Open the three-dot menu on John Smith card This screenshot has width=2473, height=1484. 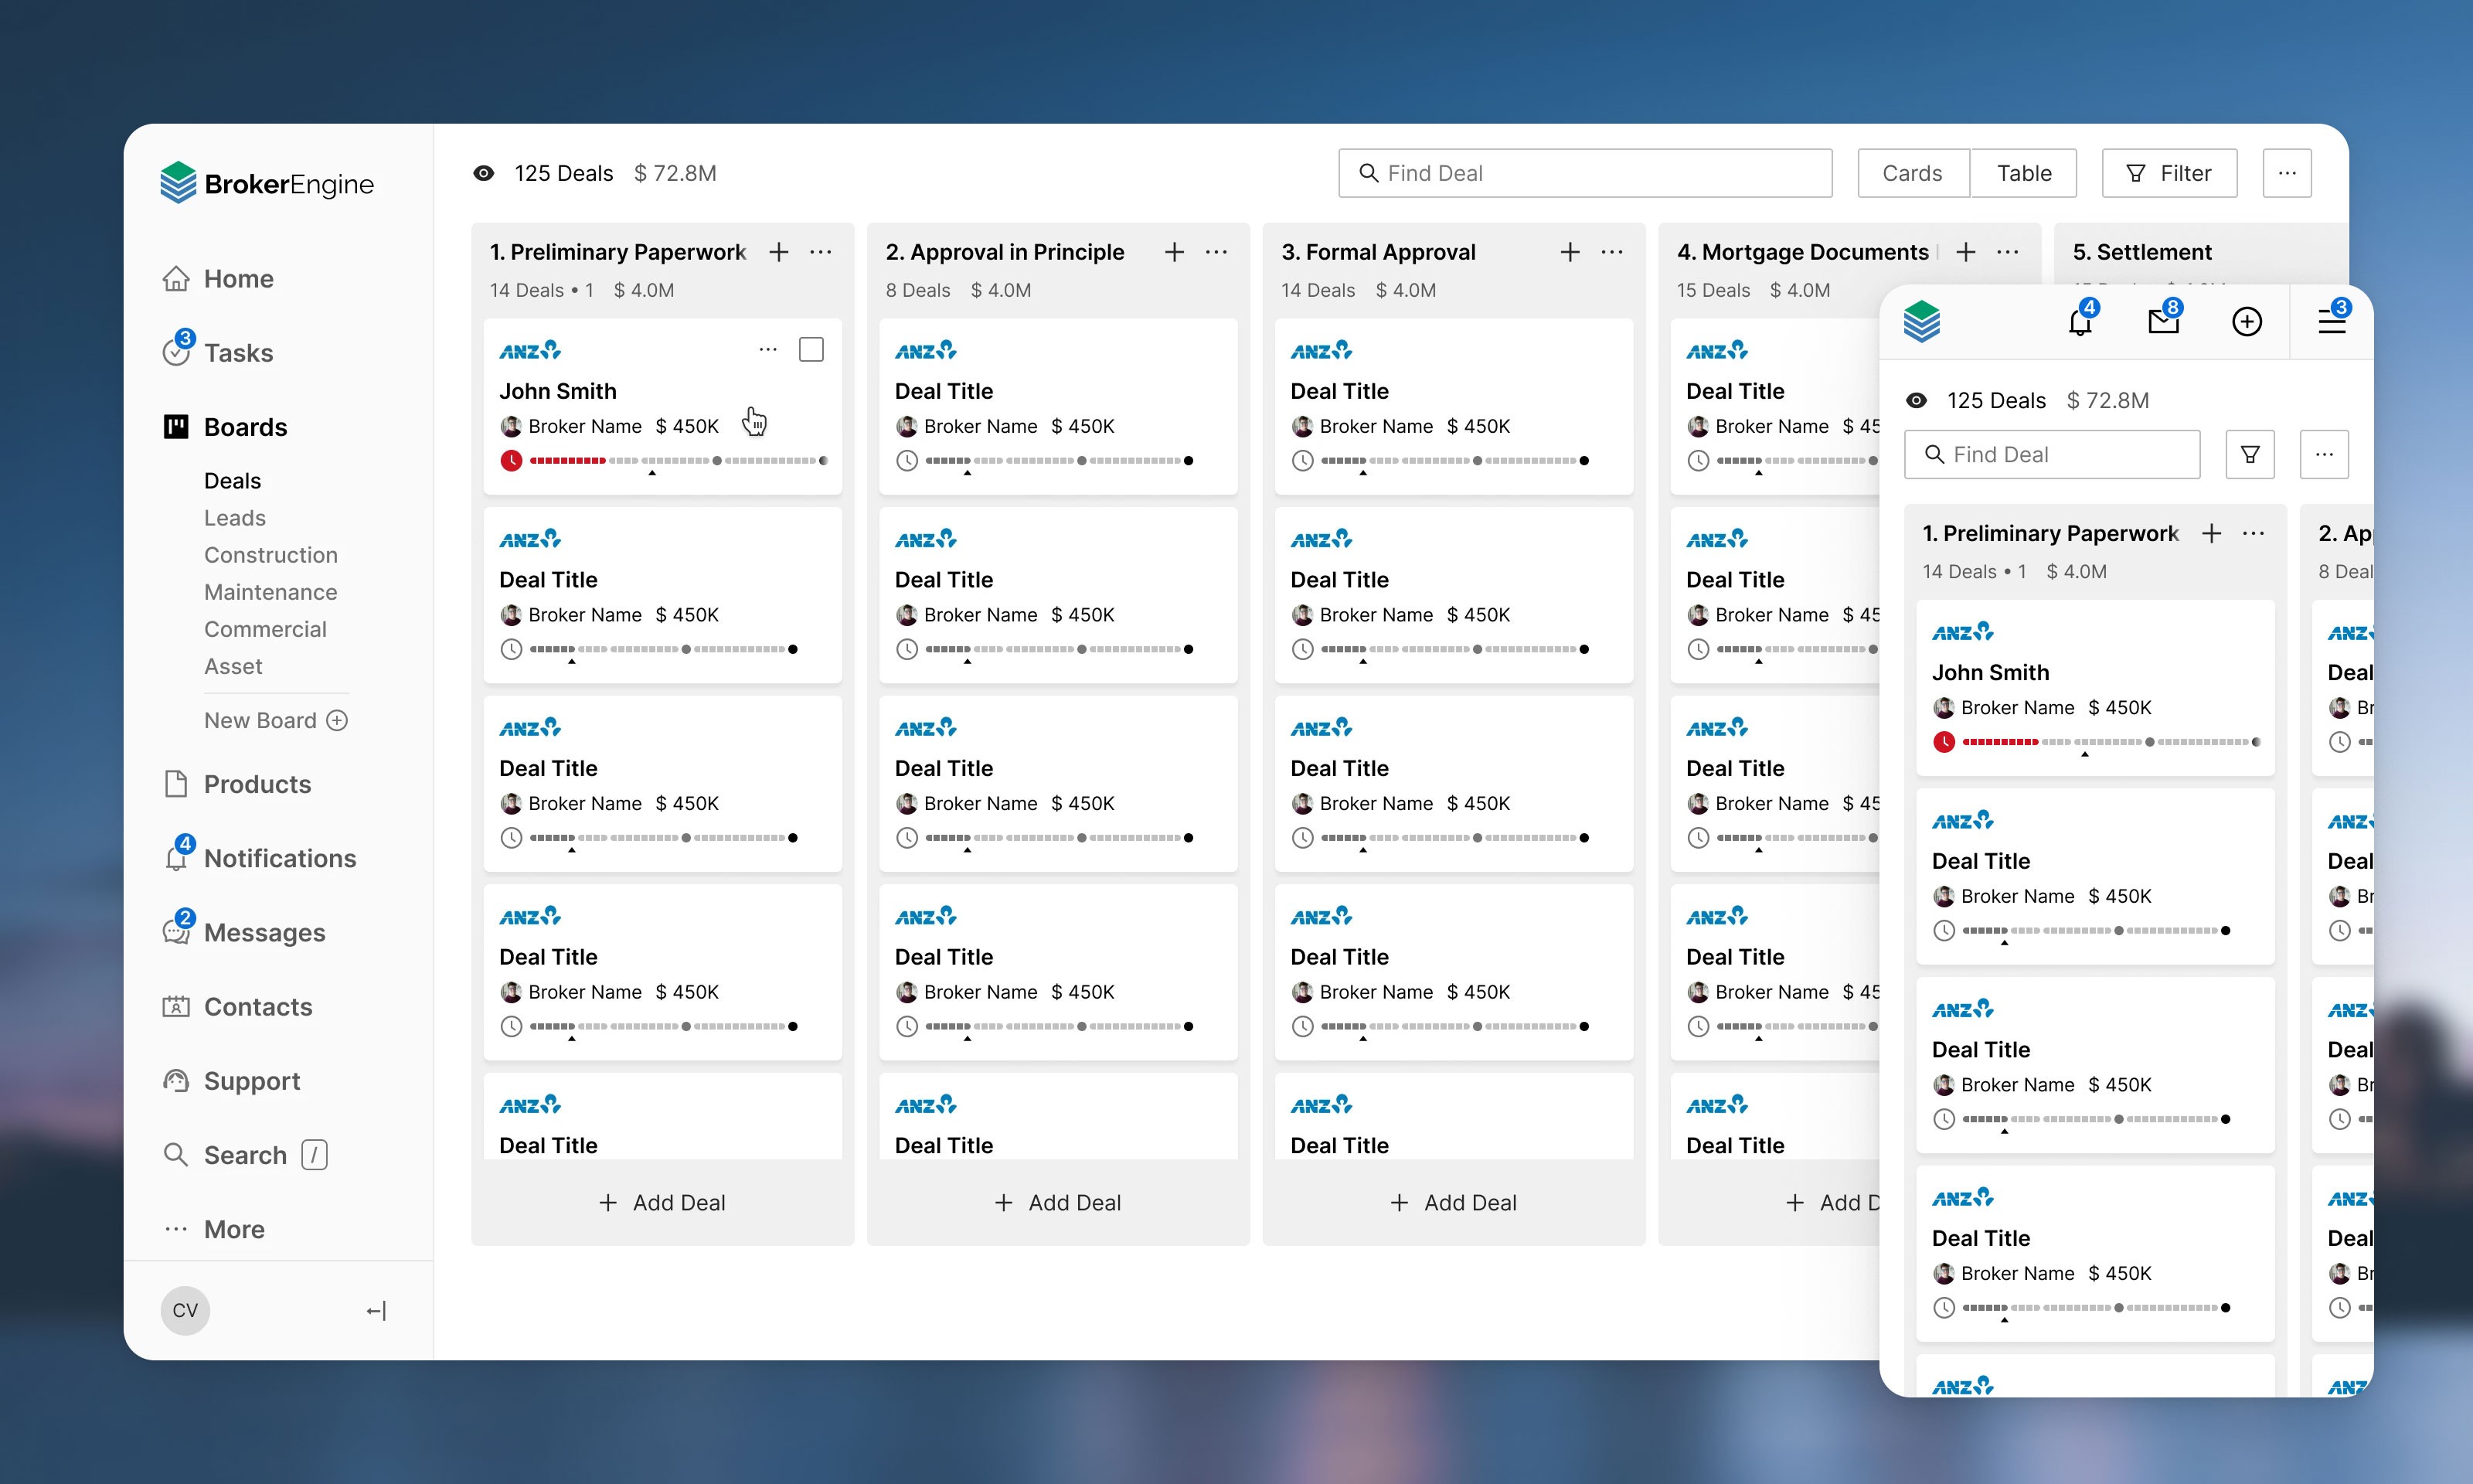[x=767, y=350]
